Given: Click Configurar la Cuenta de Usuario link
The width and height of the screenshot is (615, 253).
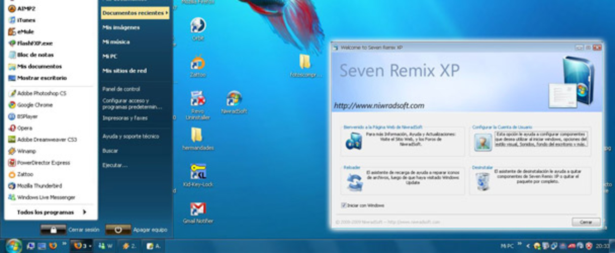Looking at the screenshot, I should pyautogui.click(x=502, y=127).
